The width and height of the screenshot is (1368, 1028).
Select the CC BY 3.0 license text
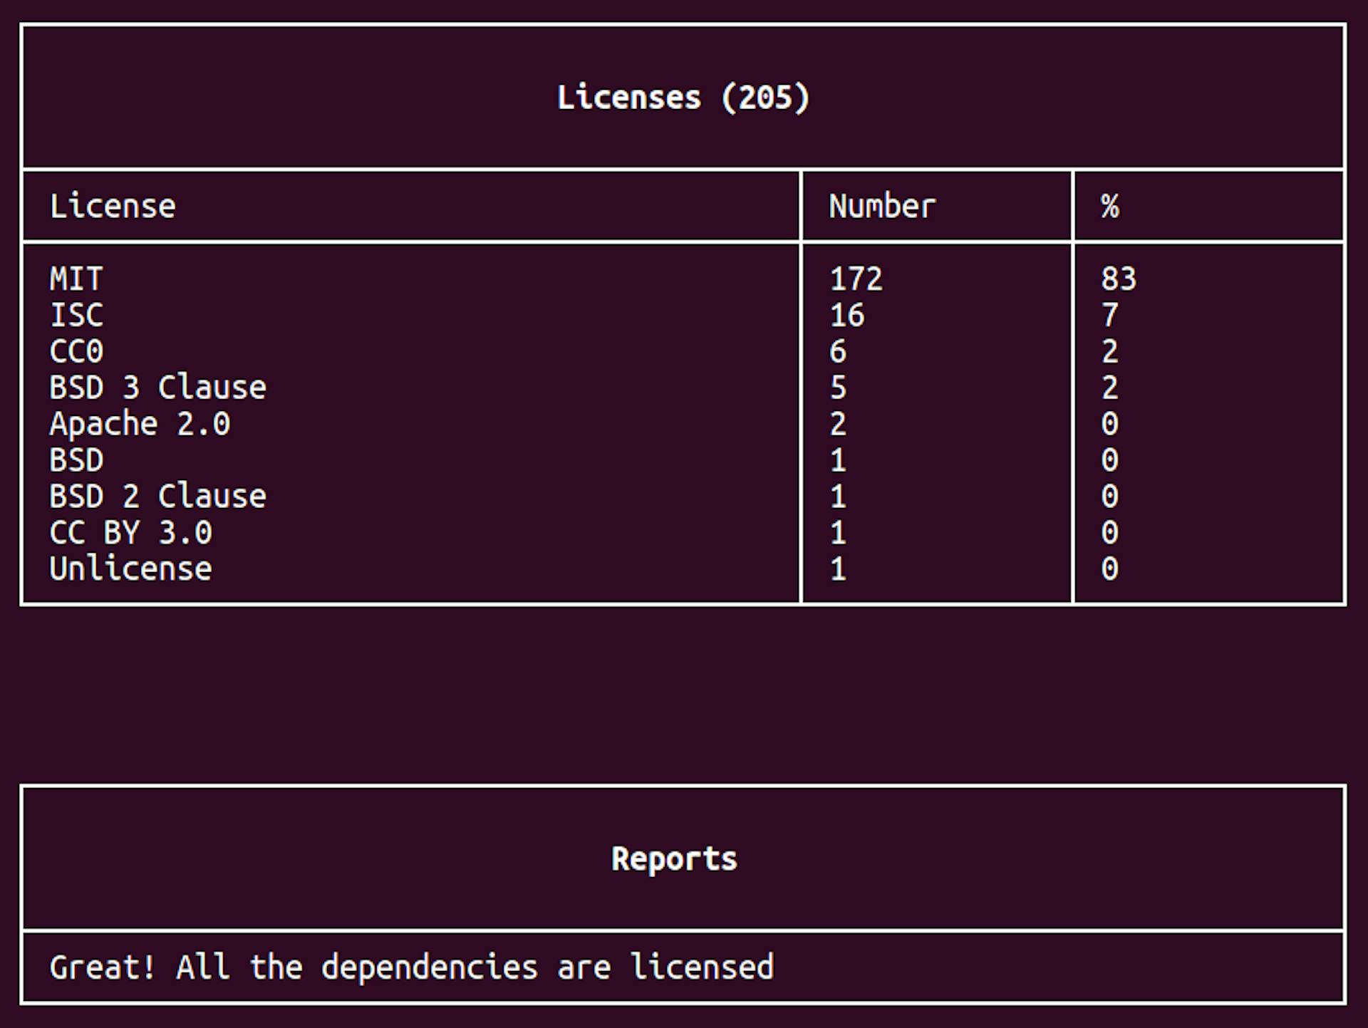(x=130, y=533)
